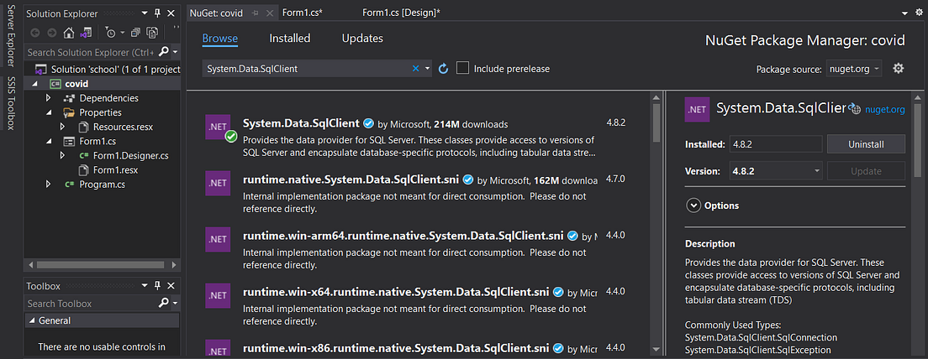Viewport: 928px width, 359px height.
Task: Click the Solution Explorer search magnifier icon
Action: [163, 52]
